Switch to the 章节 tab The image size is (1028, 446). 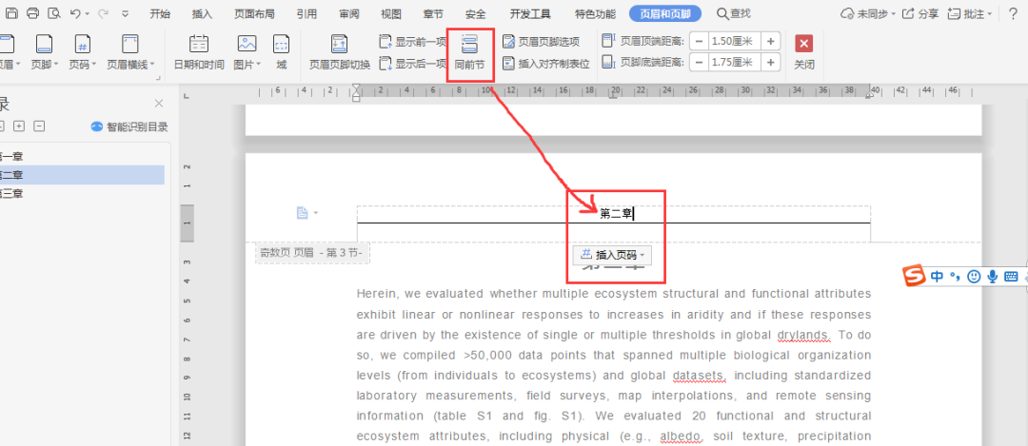pos(433,13)
